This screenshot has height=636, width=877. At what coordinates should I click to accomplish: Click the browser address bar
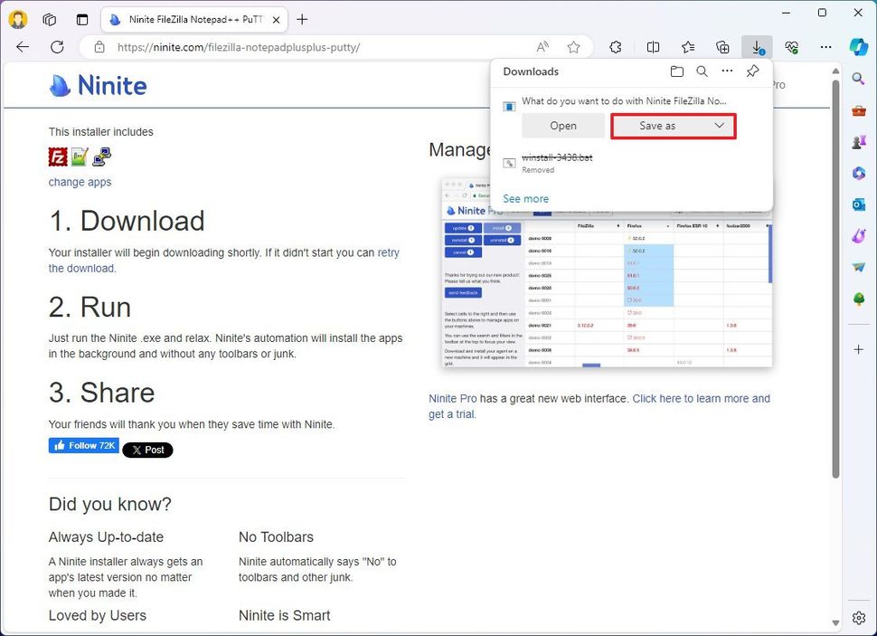click(x=271, y=47)
